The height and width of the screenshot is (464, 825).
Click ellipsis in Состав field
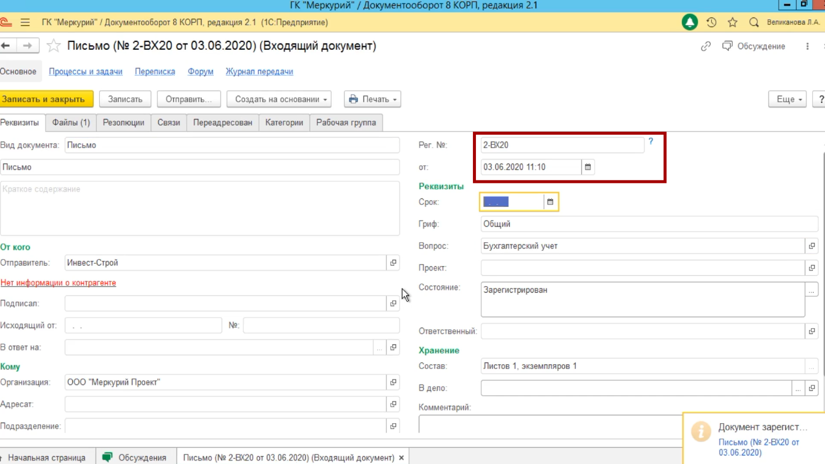coord(812,366)
